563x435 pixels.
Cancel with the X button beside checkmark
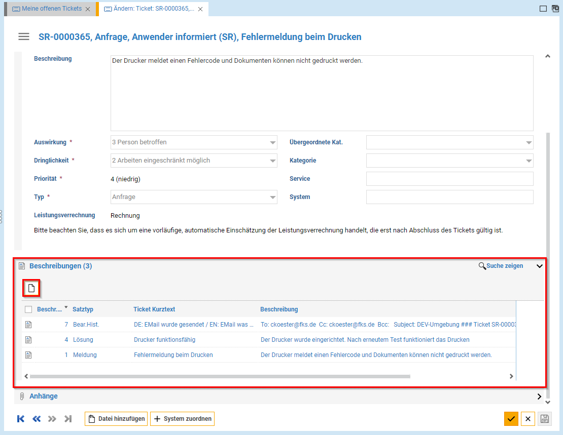click(x=527, y=419)
